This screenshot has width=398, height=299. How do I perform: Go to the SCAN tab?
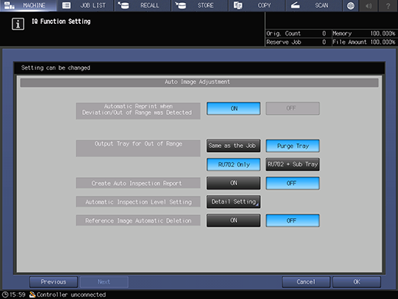(314, 5)
